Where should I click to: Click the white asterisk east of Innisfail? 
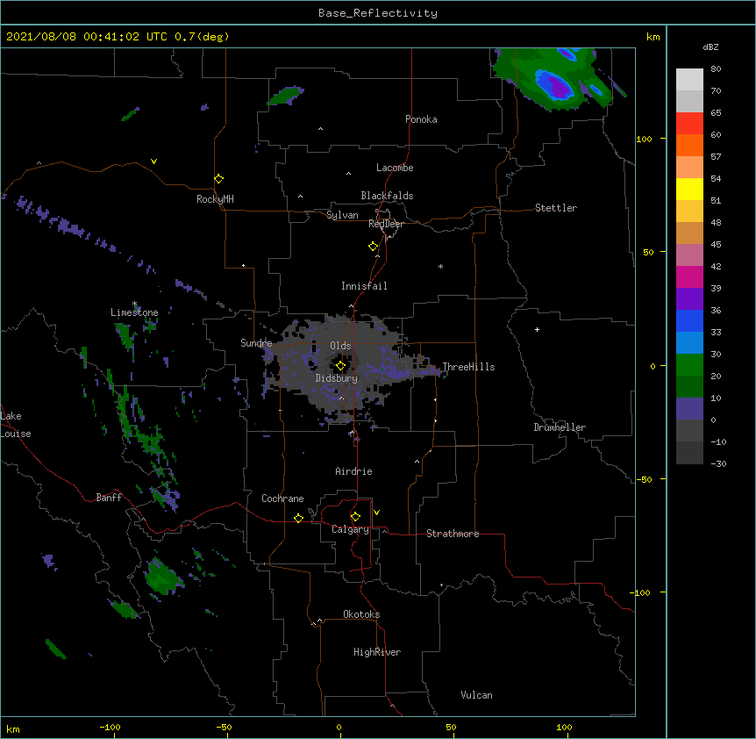pyautogui.click(x=440, y=267)
